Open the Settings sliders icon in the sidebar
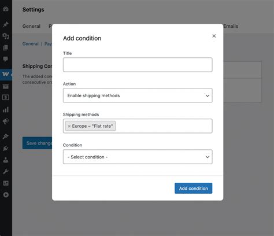This screenshot has height=236, width=274. point(6,183)
